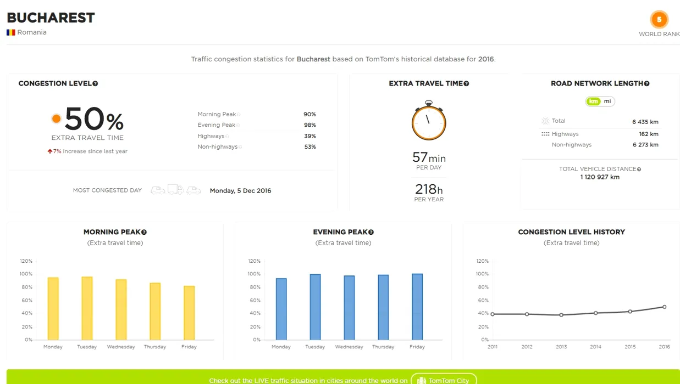Click the help icon next to Road Network Length

point(646,84)
